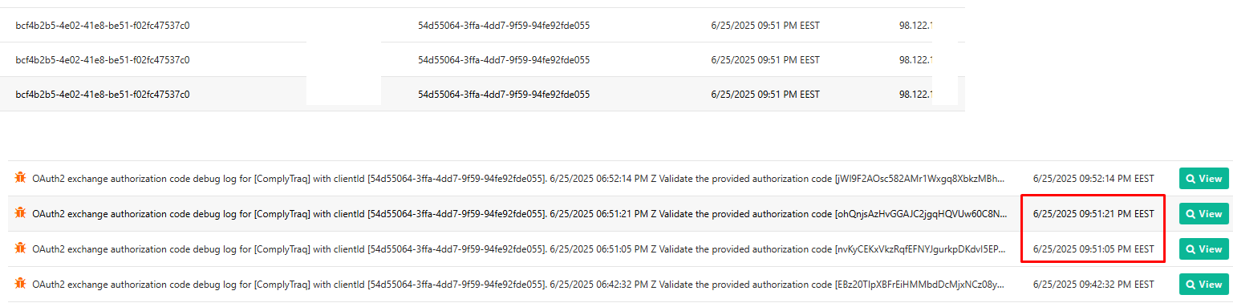Select the highlighted third bcf4b2b5 row
The image size is (1233, 307).
[x=482, y=94]
